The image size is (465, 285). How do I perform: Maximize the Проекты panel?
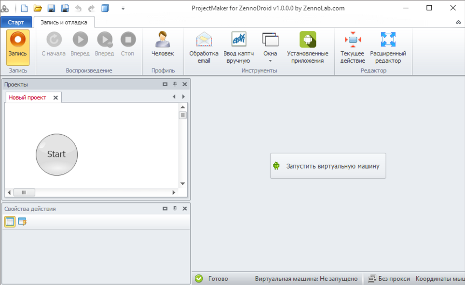click(165, 85)
